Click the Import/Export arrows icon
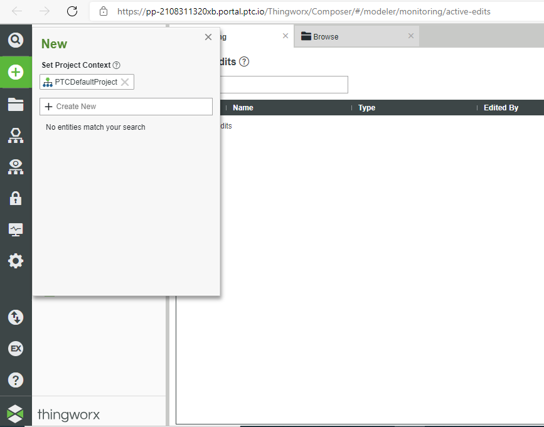This screenshot has height=427, width=544. pyautogui.click(x=15, y=317)
